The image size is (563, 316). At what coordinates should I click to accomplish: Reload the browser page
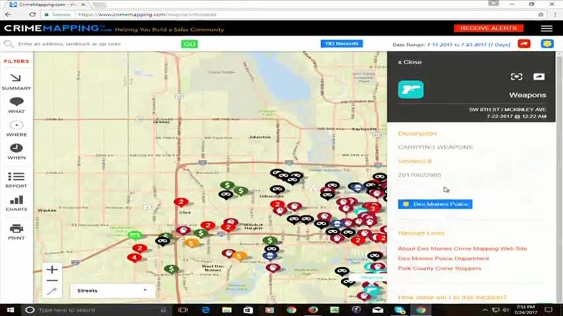[x=32, y=15]
